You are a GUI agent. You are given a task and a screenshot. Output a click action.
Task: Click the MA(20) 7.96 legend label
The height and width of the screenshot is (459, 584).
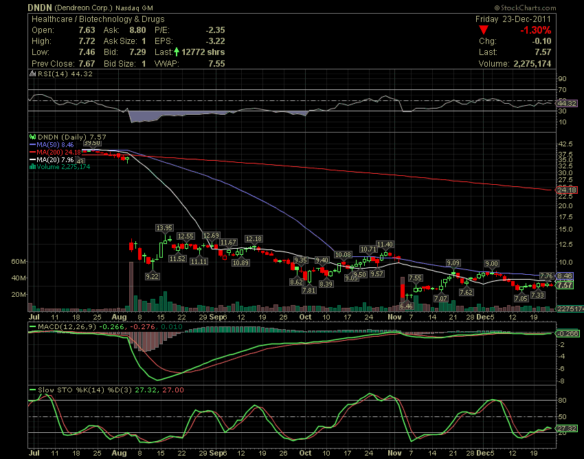pos(55,160)
